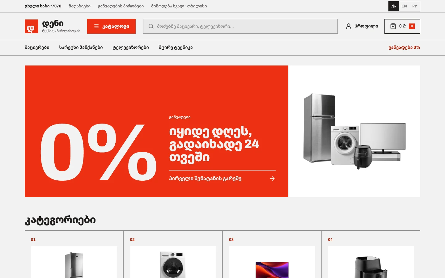Image resolution: width=445 pixels, height=278 pixels.
Task: Open category 01 refrigerator thumbnail
Action: point(74,262)
